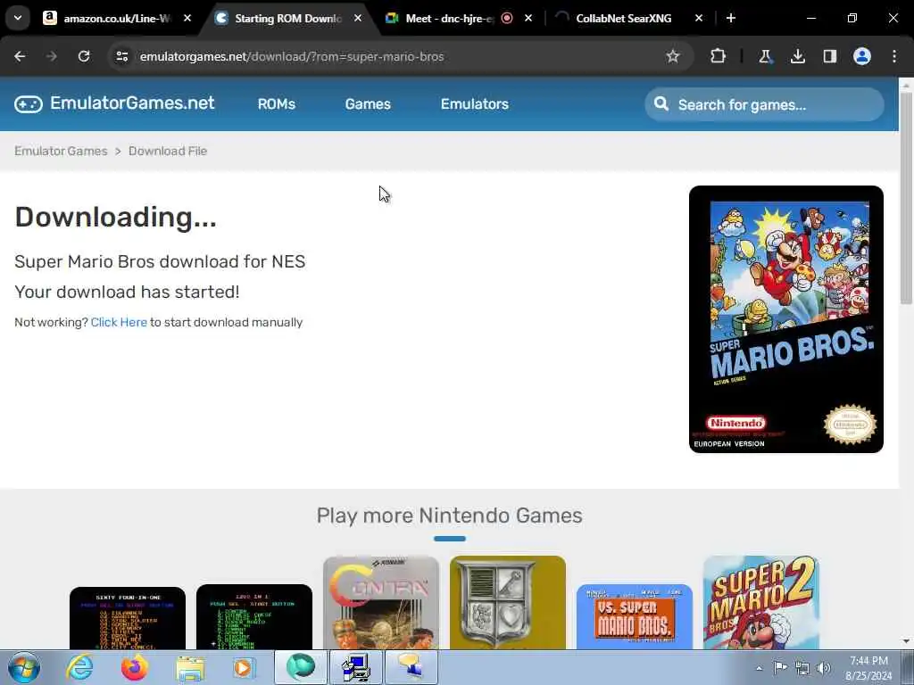
Task: Open the Games menu
Action: click(368, 104)
